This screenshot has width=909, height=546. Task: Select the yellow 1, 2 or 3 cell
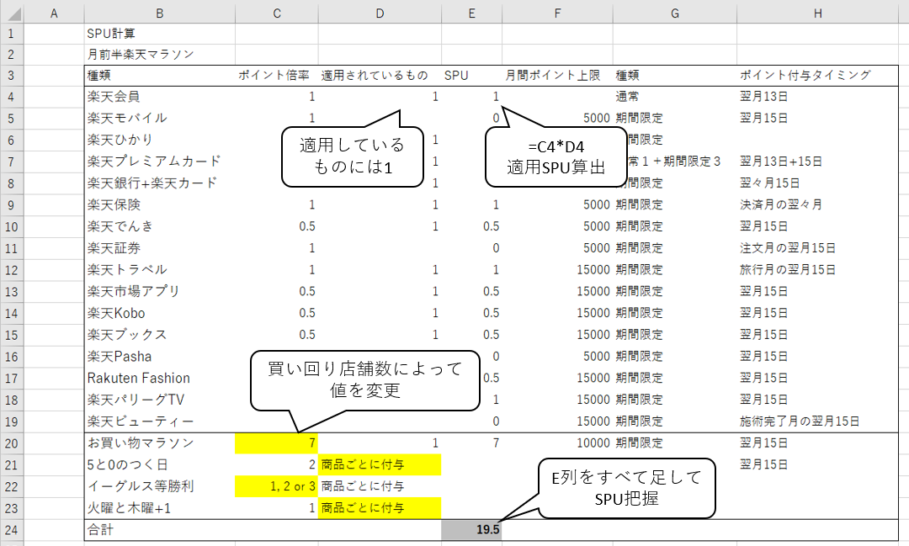pos(277,486)
